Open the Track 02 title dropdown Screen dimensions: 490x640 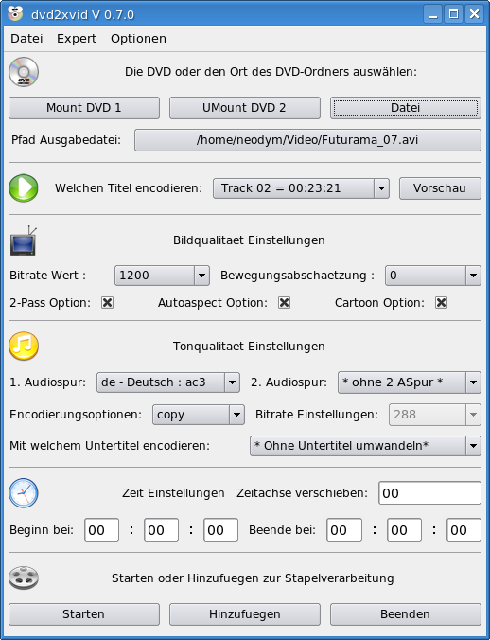[x=301, y=188]
